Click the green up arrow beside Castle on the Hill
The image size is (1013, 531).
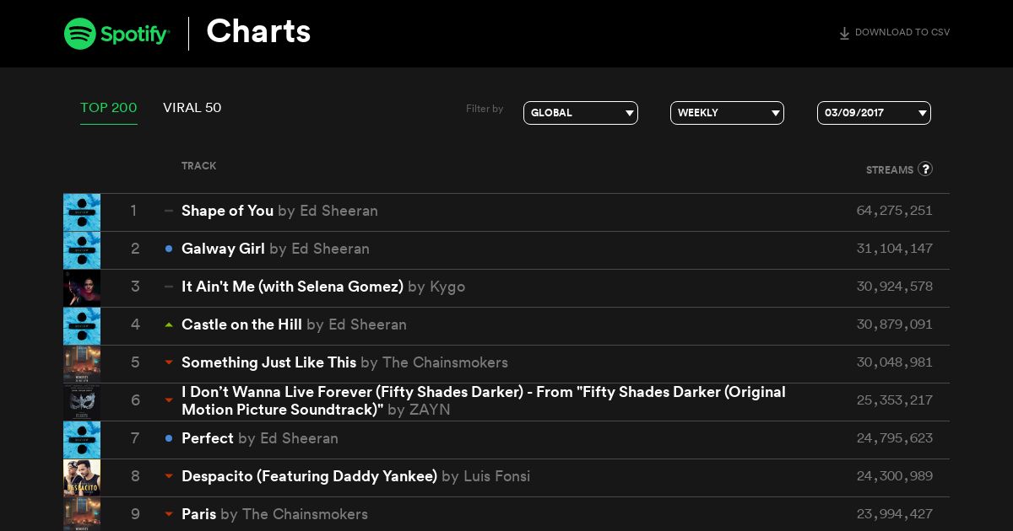[169, 324]
